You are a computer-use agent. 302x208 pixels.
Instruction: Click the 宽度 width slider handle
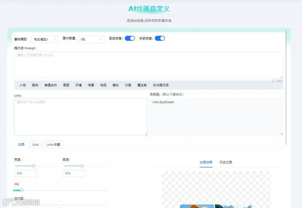coord(34,166)
